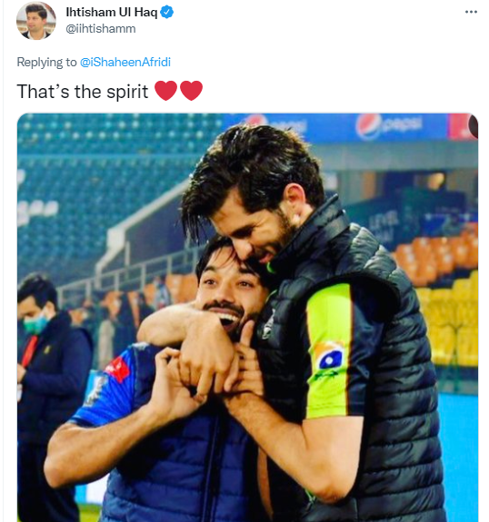This screenshot has height=522, width=489.
Task: Click the first red heart emoji
Action: pos(165,91)
